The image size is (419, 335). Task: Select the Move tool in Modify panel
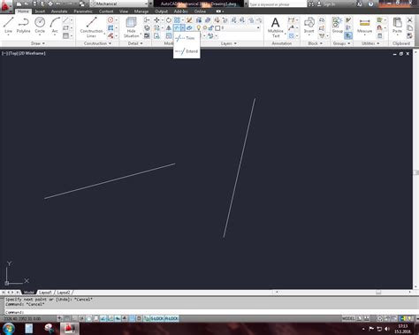(156, 20)
